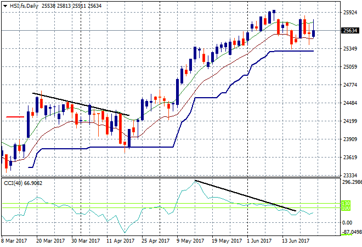362x247 pixels.
Task: Click the 23909 price axis label
Action: [x=350, y=139]
